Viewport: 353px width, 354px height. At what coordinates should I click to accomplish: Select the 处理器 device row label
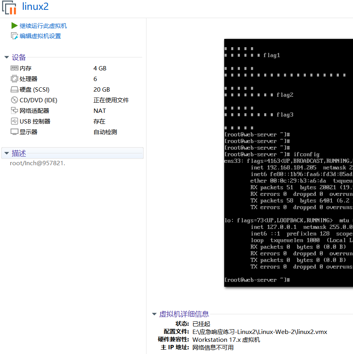tap(28, 79)
